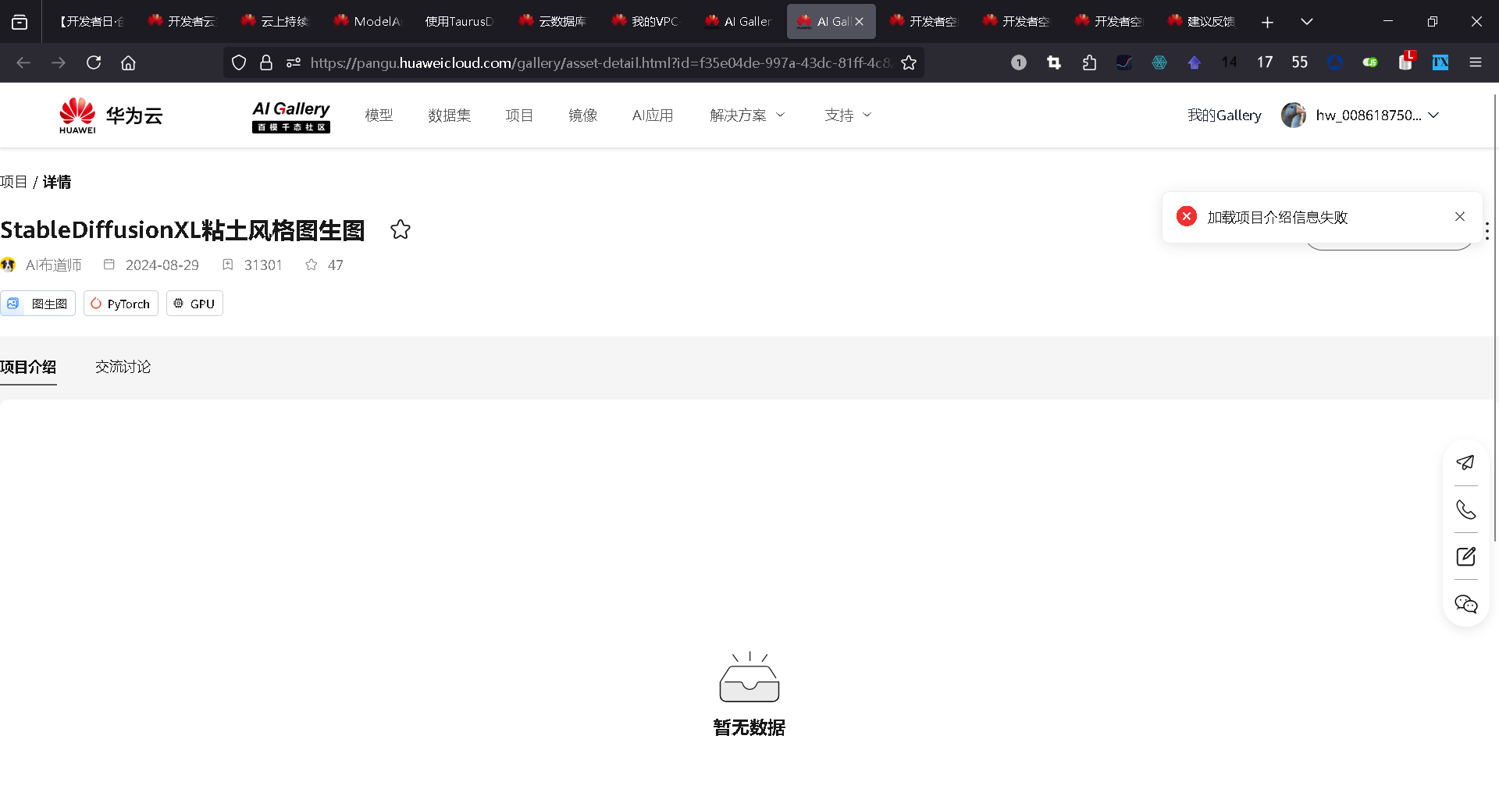Open the 模型 navigation item
Screen dimensions: 1499x796
click(379, 115)
